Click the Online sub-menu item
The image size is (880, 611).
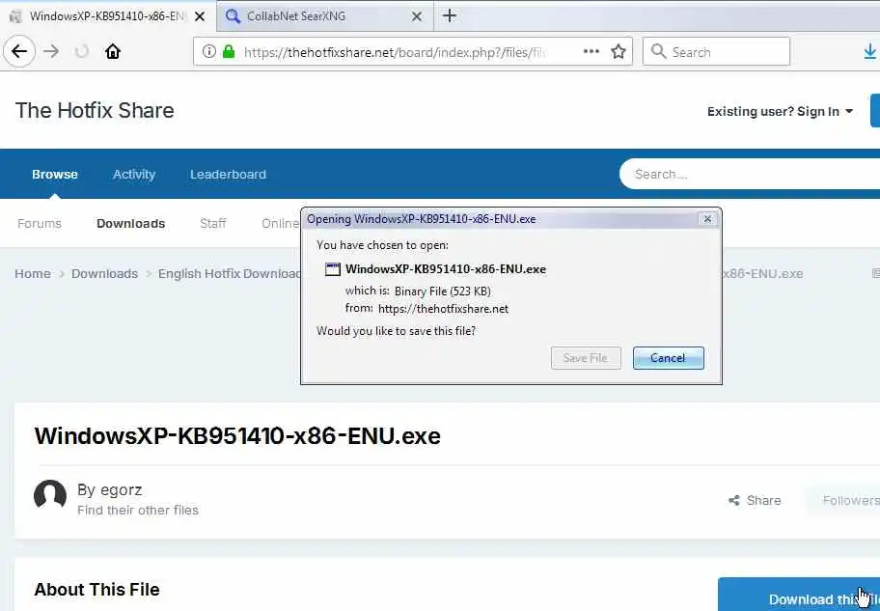(x=281, y=224)
